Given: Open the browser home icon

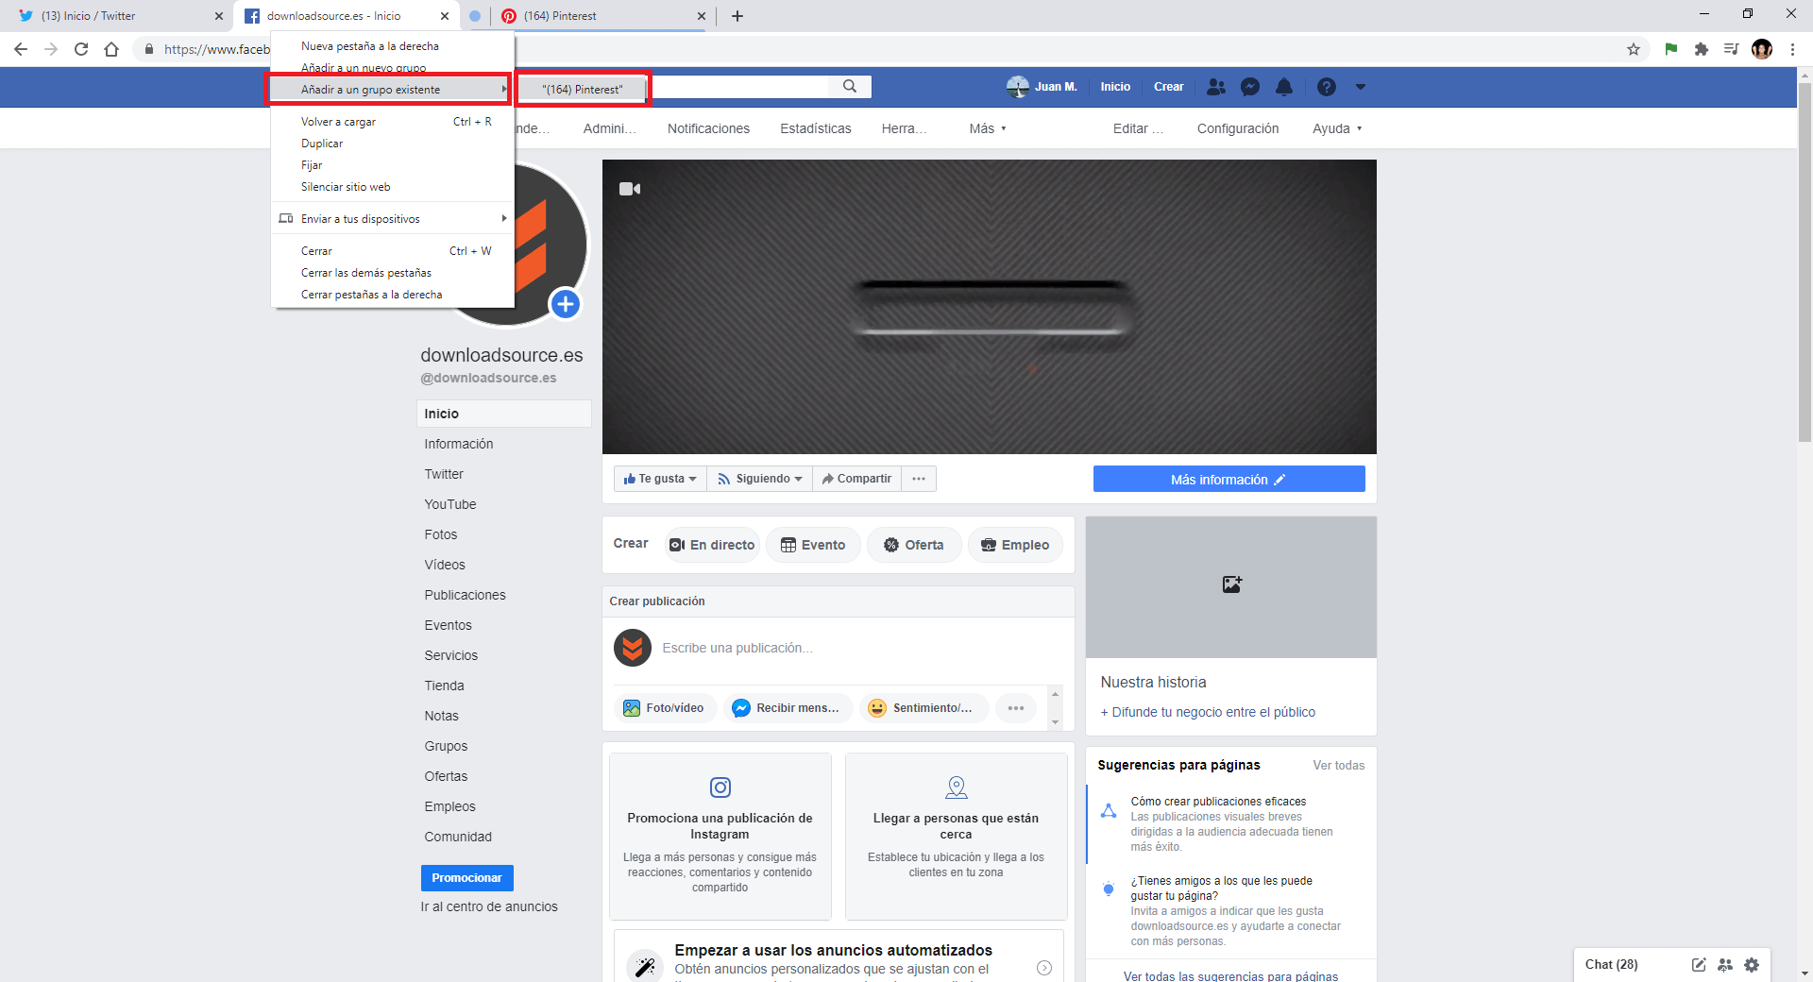Looking at the screenshot, I should [x=111, y=49].
